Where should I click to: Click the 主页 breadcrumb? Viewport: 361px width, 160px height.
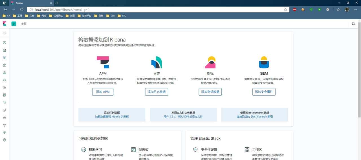(x=24, y=24)
